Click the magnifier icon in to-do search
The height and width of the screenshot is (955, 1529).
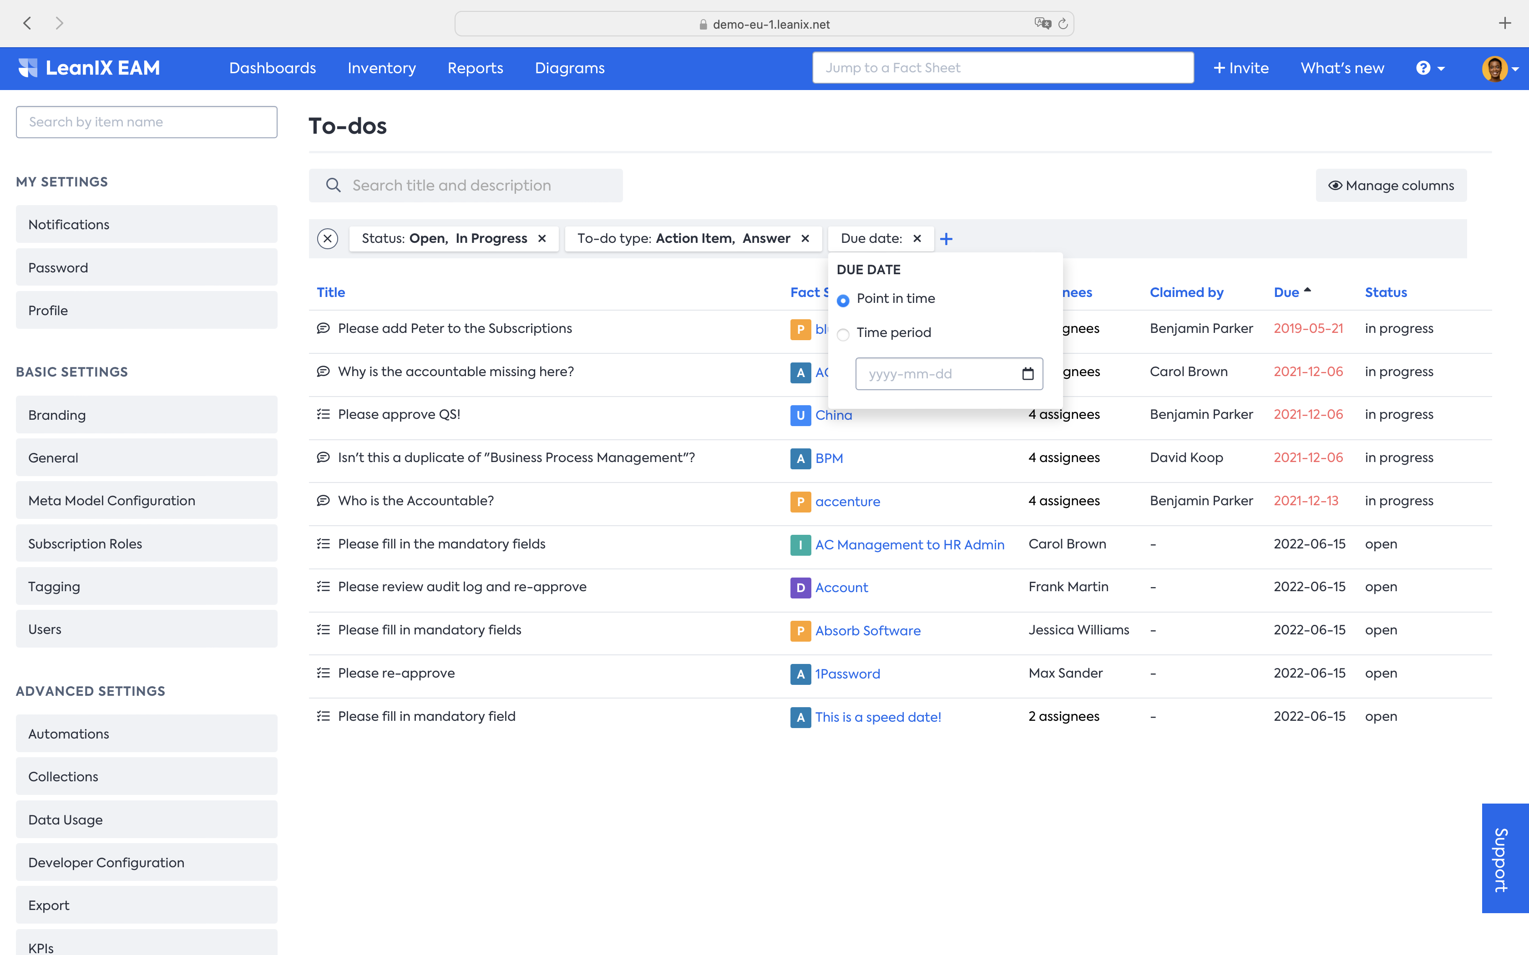(x=333, y=185)
